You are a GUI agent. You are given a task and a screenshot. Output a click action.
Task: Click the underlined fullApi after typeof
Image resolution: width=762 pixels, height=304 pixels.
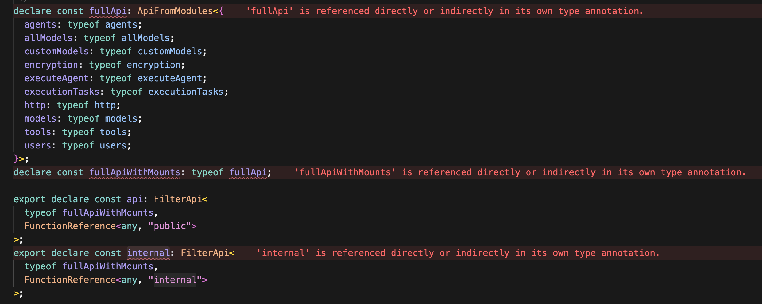(x=248, y=172)
